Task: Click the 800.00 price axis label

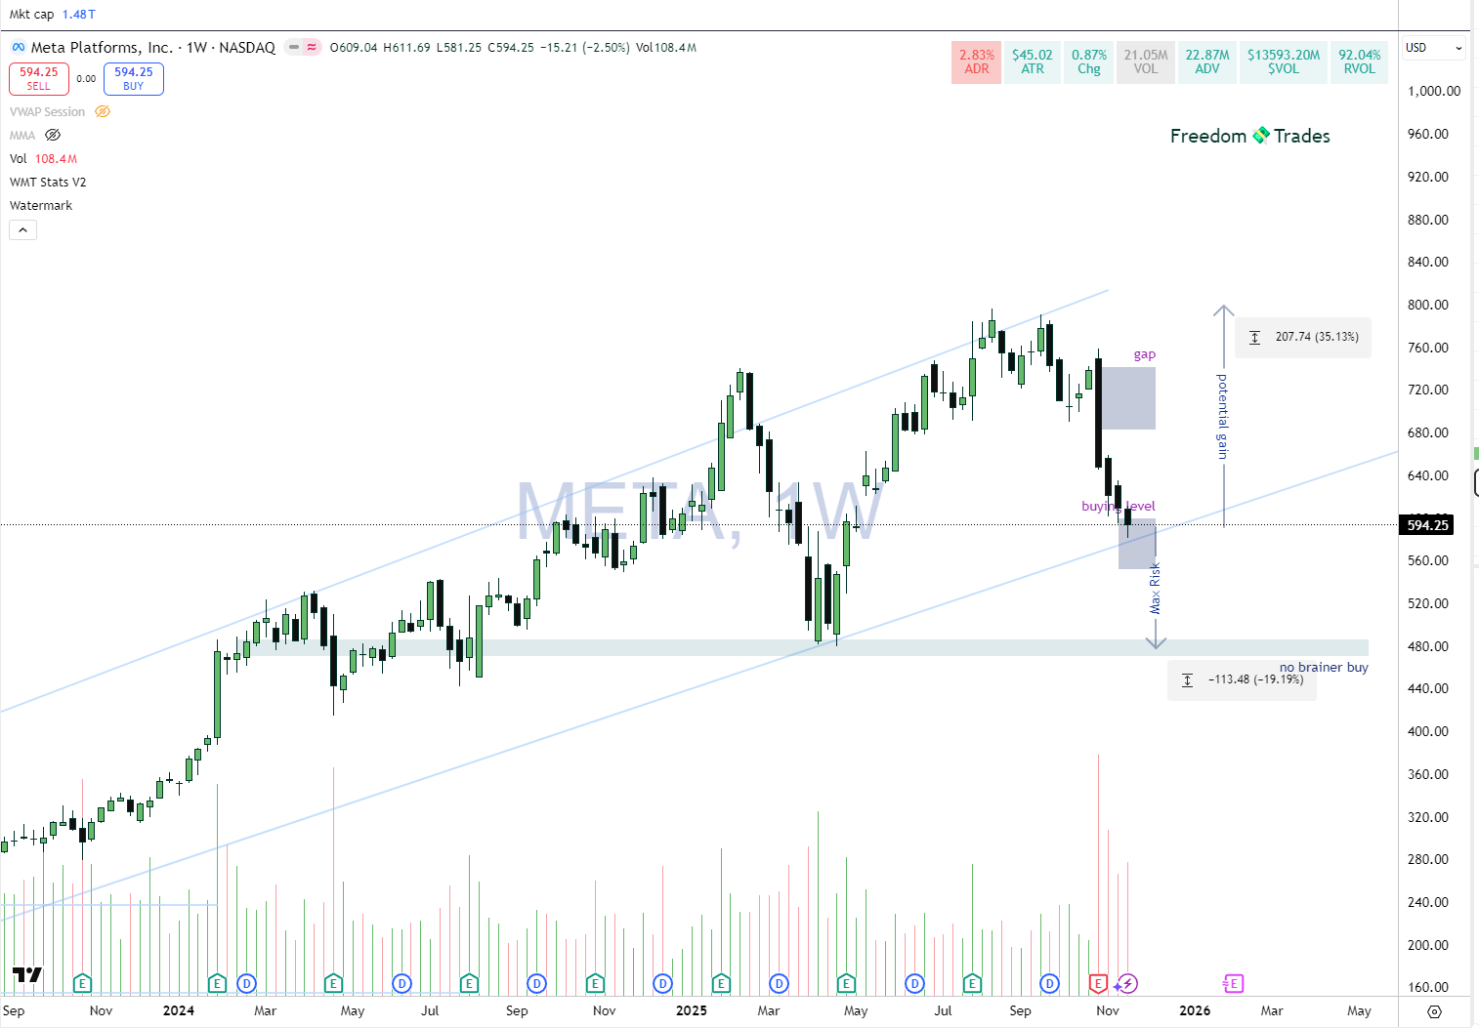Action: pyautogui.click(x=1427, y=305)
